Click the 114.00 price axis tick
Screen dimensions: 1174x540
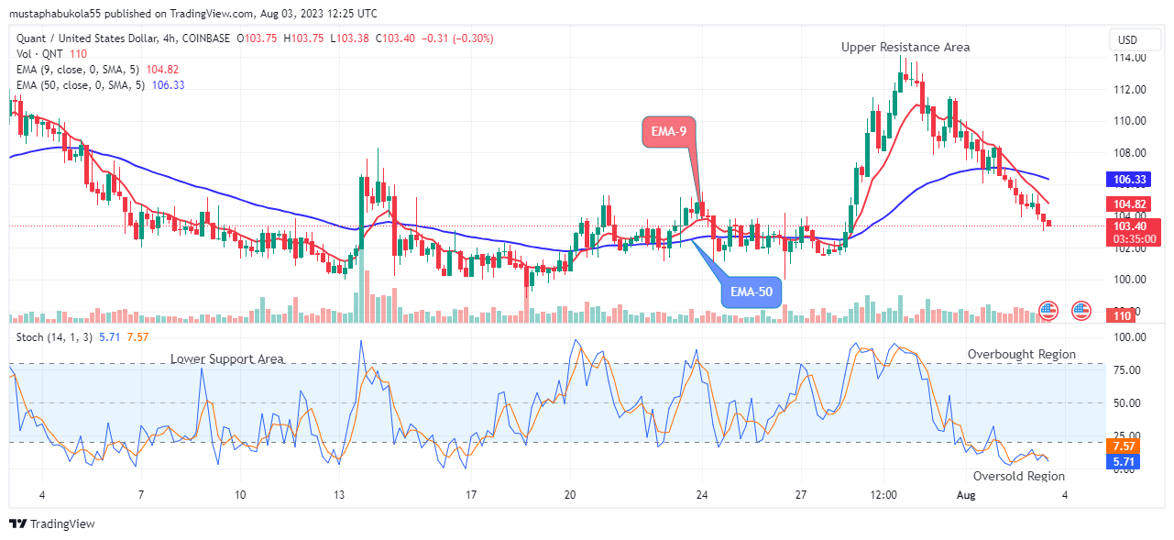(x=1129, y=58)
